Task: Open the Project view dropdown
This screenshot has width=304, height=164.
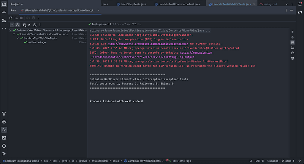Action: pyautogui.click(x=17, y=4)
